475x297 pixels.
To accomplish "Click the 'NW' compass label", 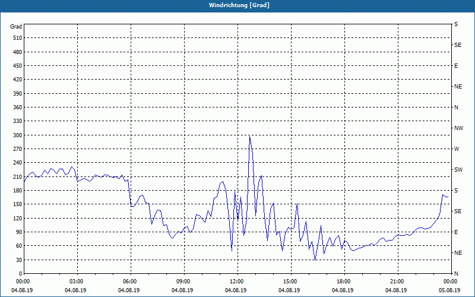I will tap(458, 128).
